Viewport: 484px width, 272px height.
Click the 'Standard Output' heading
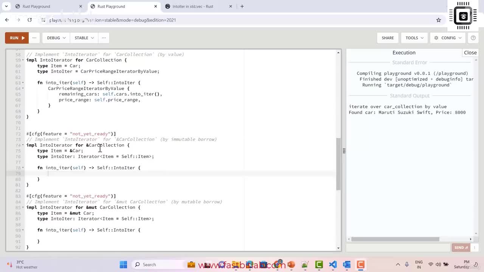click(x=410, y=96)
